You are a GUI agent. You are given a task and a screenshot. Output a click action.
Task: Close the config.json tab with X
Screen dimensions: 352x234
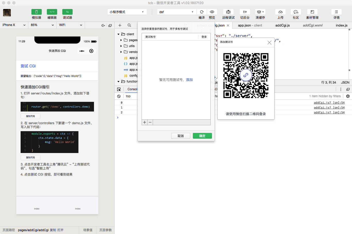[x=228, y=25]
